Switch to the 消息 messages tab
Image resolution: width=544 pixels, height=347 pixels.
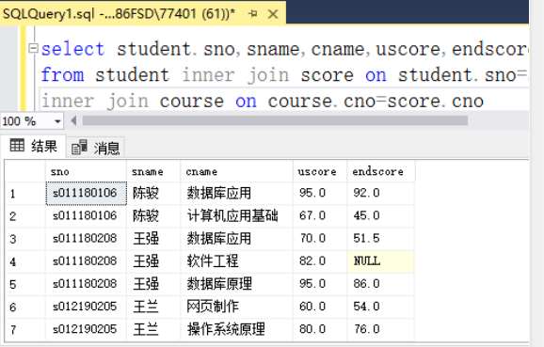coord(95,148)
